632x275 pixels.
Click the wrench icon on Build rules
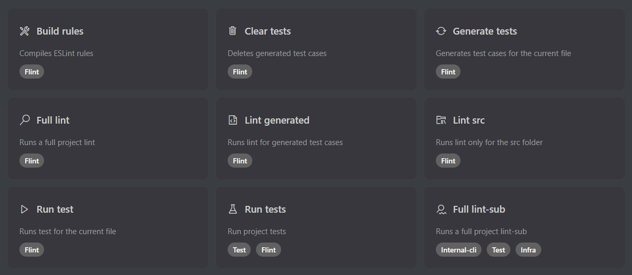(x=25, y=31)
